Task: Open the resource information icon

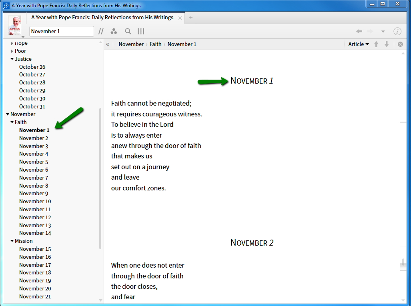Action: [397, 32]
